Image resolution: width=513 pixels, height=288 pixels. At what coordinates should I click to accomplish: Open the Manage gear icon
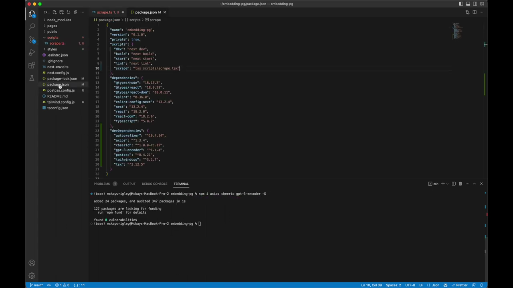[32, 276]
